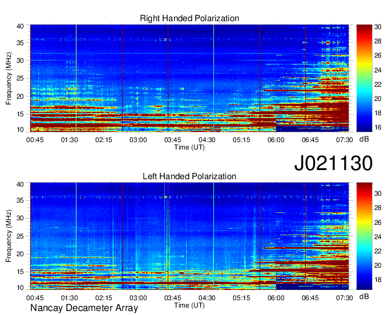Click the 40 frequency tick on upper plot

(x=21, y=26)
